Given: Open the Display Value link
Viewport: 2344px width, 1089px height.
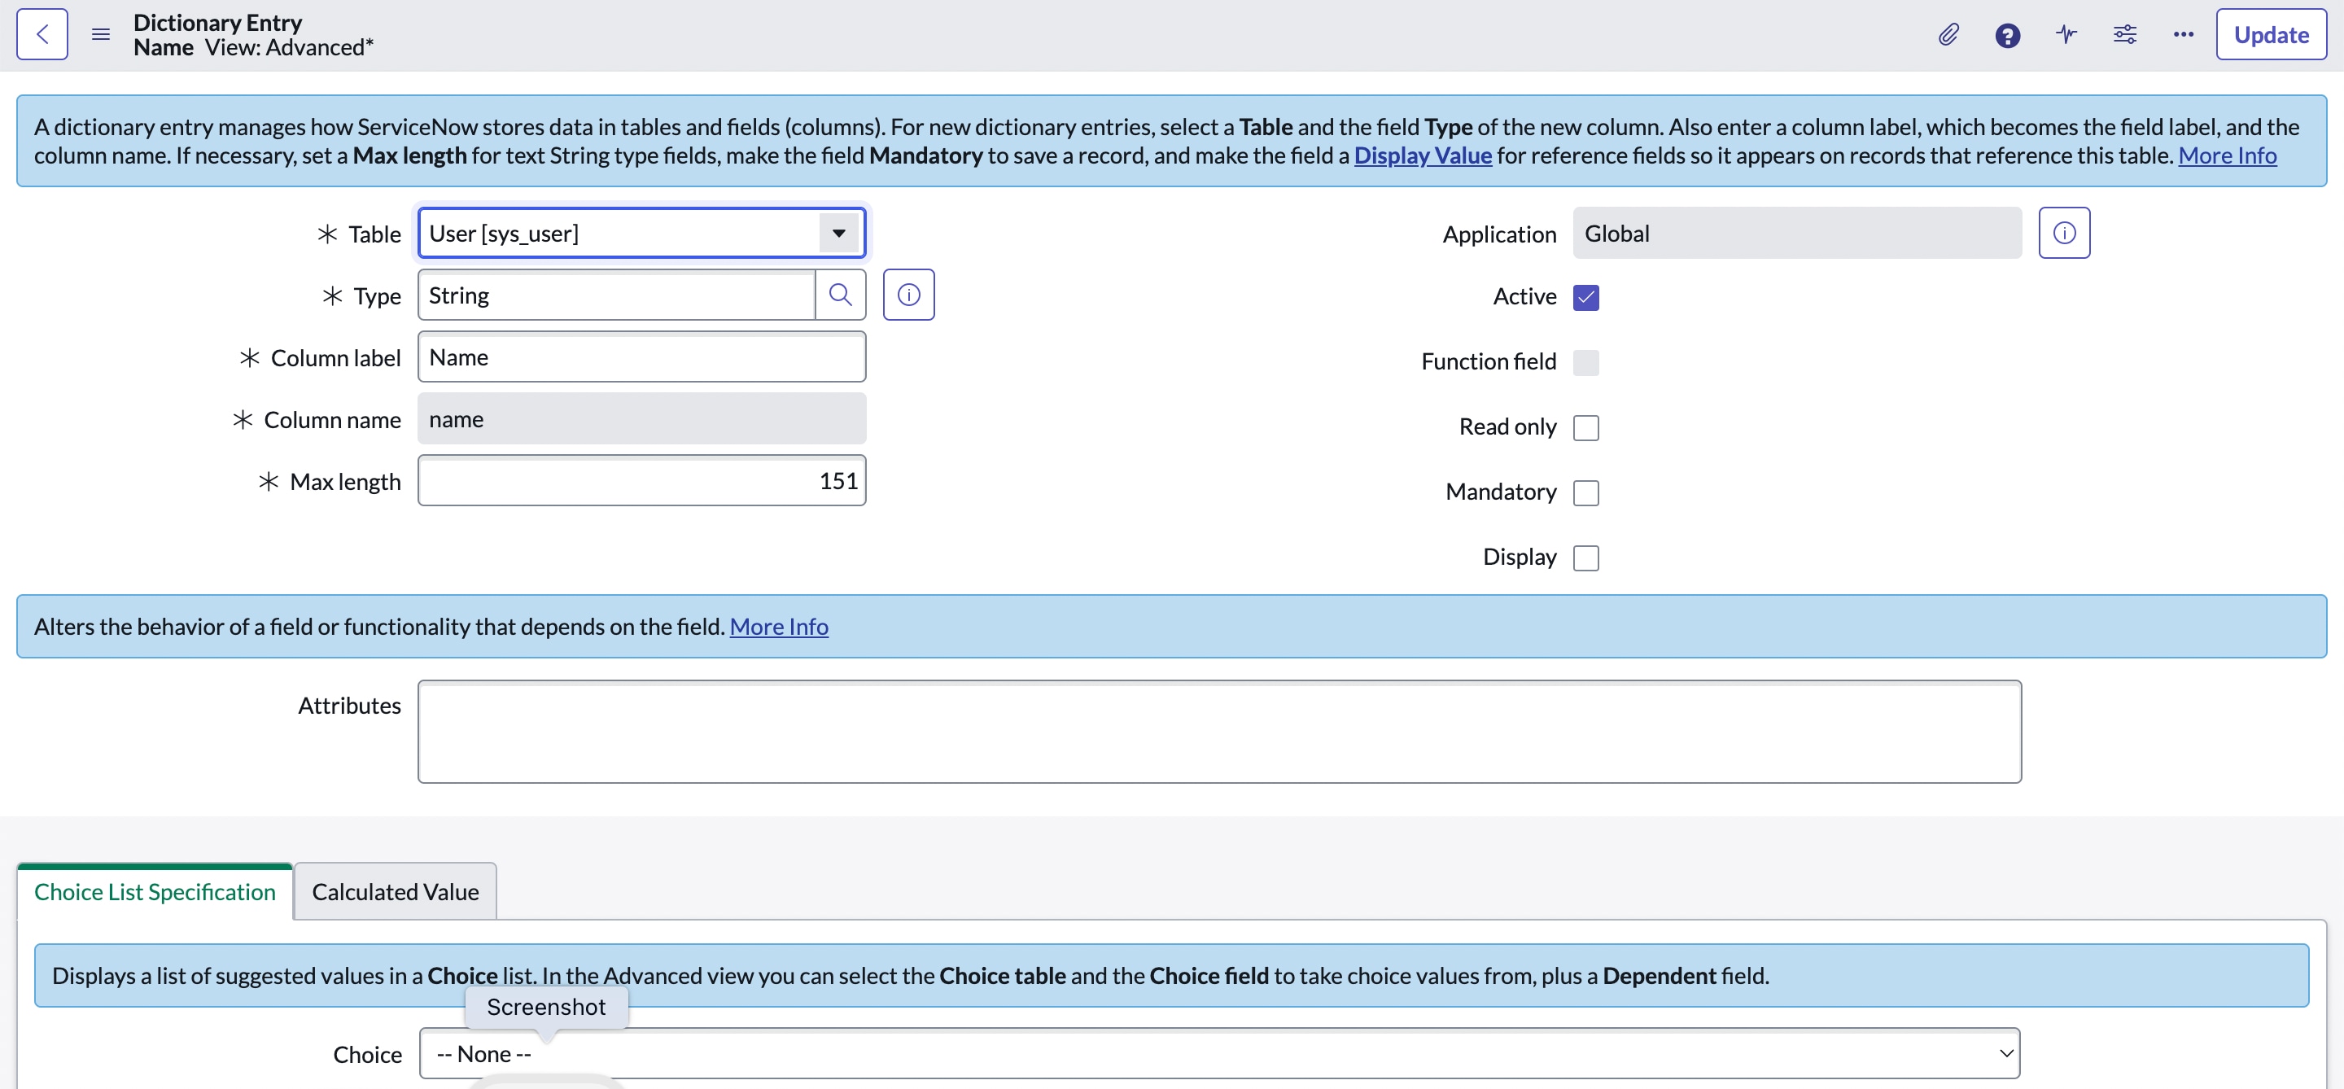Looking at the screenshot, I should click(x=1422, y=155).
